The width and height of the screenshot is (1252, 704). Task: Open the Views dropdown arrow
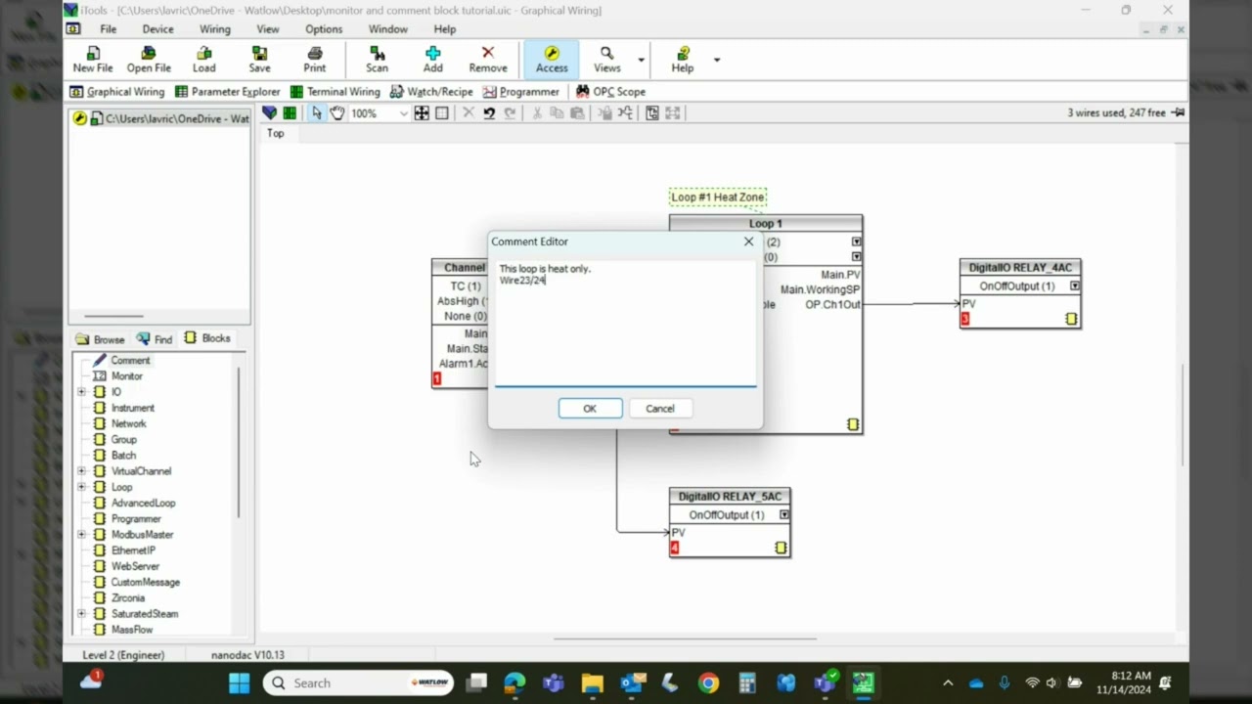[x=642, y=60]
